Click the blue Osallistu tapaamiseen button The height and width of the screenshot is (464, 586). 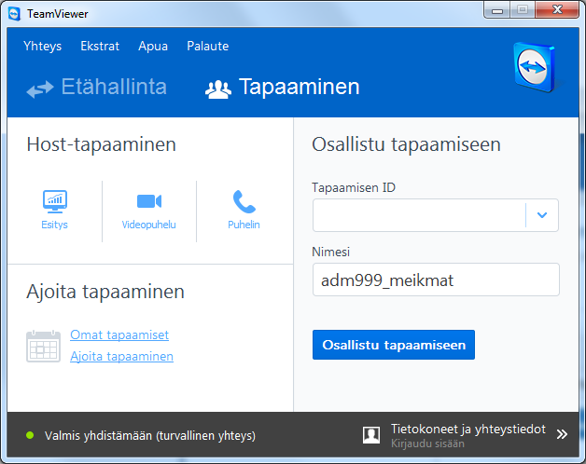coord(394,345)
